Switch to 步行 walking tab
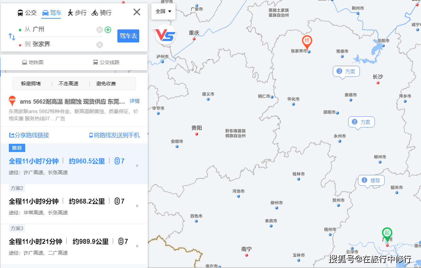This screenshot has width=421, height=268. (x=77, y=13)
